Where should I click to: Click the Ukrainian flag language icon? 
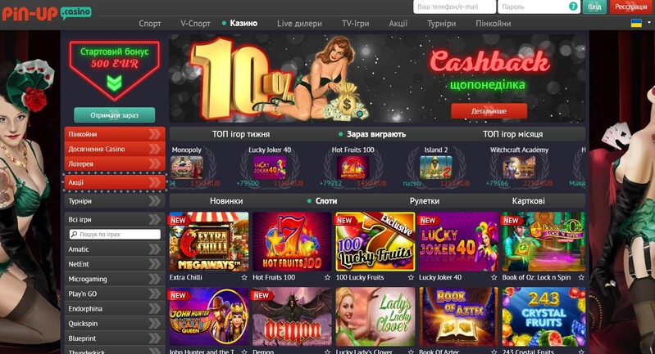(636, 24)
